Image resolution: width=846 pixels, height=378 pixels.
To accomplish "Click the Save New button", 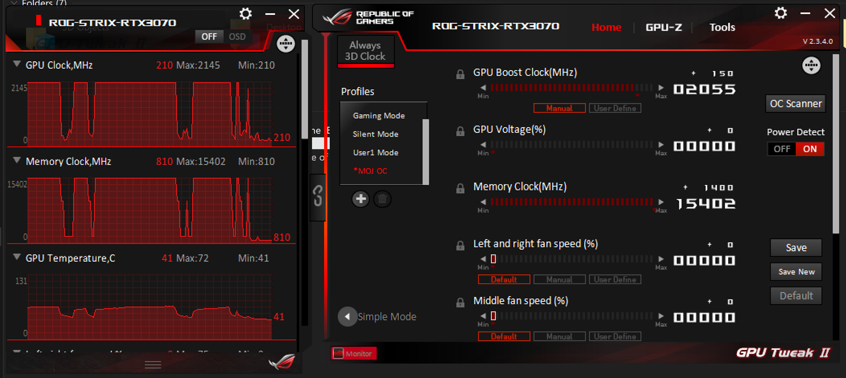I will pos(796,272).
